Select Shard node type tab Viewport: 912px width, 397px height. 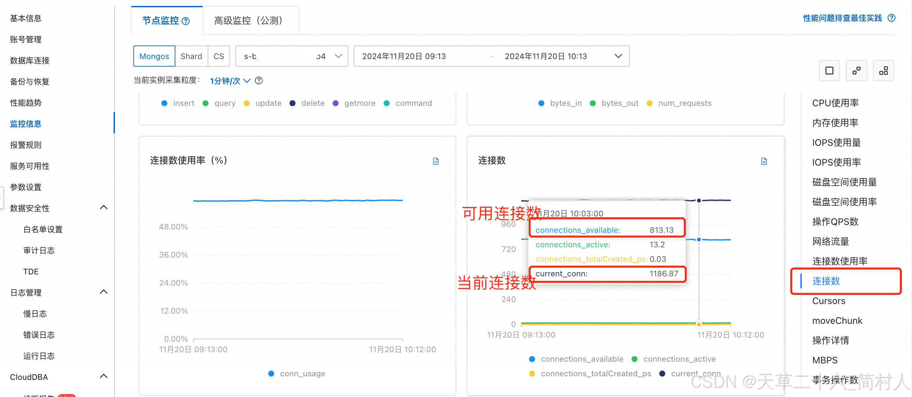click(x=191, y=56)
